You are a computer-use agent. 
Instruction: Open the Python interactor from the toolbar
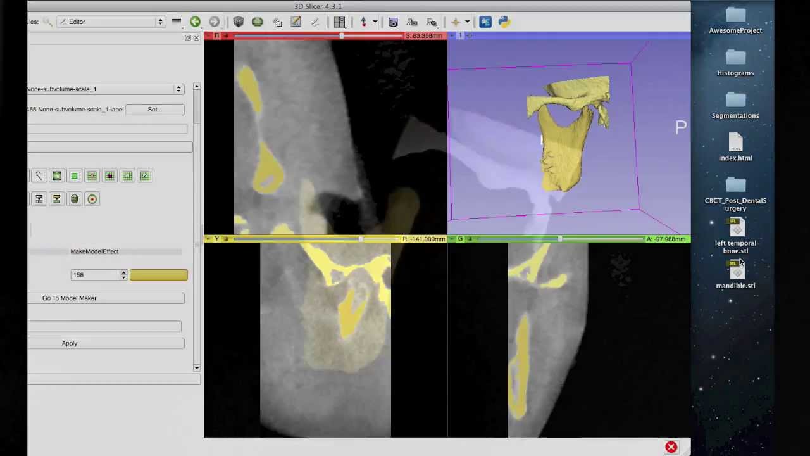pos(504,22)
